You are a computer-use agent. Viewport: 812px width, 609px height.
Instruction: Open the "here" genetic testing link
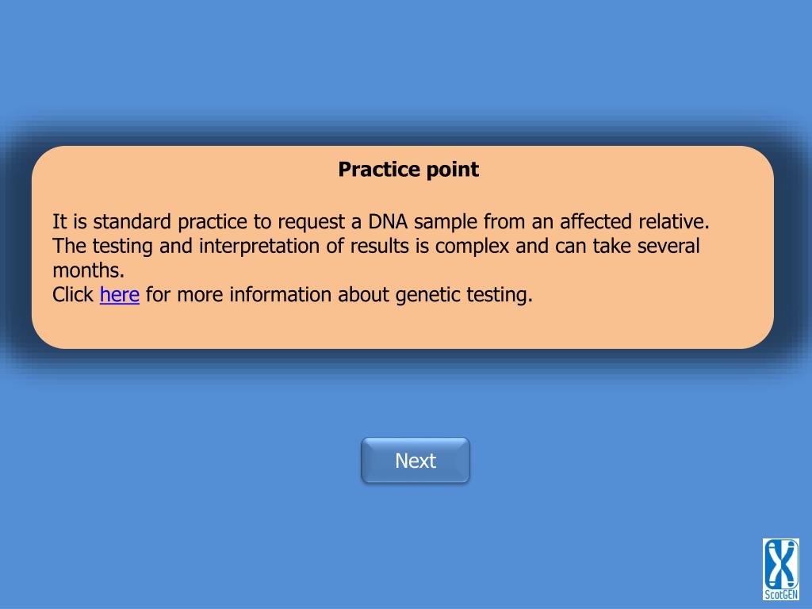[120, 295]
